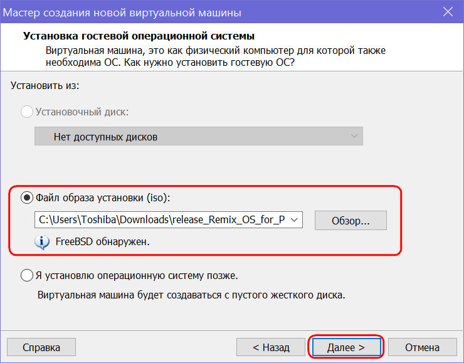Click the title 'Мастер создания новой виртуальной машины'
Screen dimensions: 464x363
click(122, 13)
